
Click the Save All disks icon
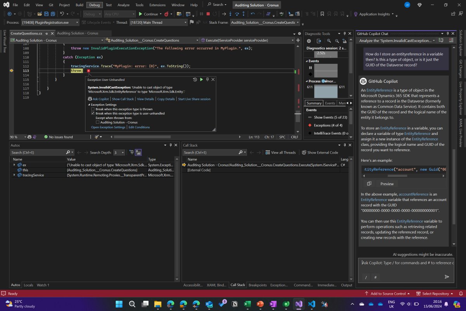53,14
